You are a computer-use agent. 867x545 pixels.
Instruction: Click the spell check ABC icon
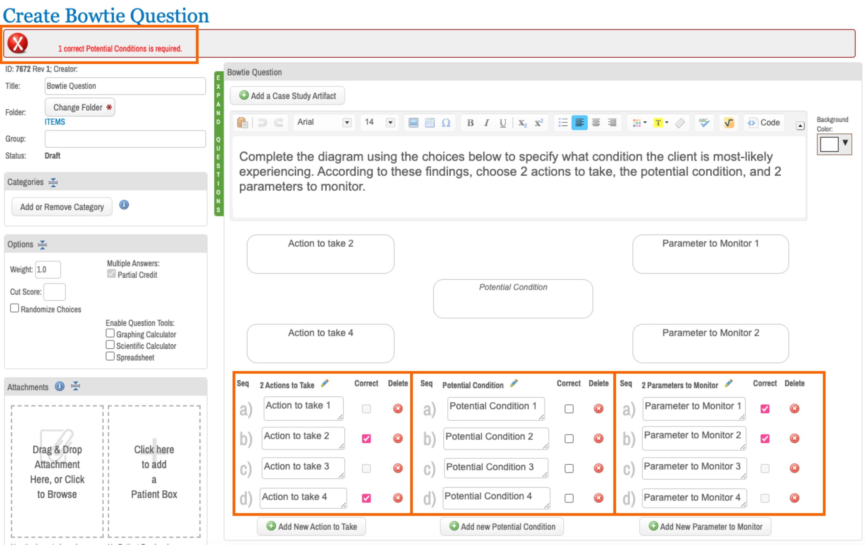pyautogui.click(x=704, y=123)
